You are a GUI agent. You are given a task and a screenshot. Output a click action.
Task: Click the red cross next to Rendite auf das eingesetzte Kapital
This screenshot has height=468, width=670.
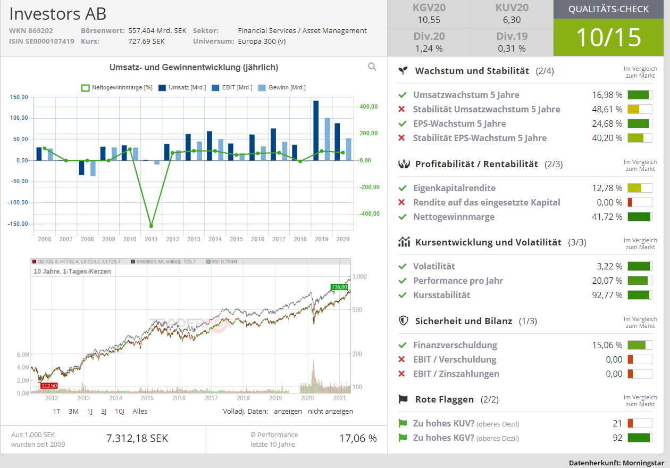pyautogui.click(x=402, y=202)
